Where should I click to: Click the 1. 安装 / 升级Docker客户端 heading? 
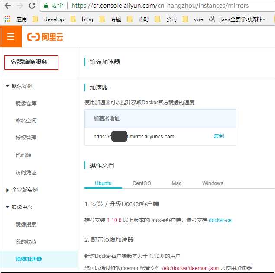[122, 204]
